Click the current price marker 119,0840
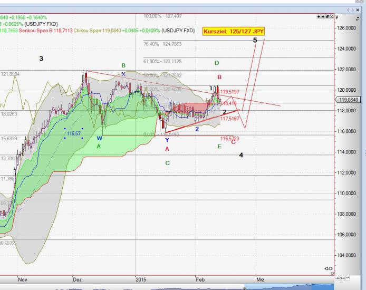Screen dimensions: 366x290 [x=349, y=100]
